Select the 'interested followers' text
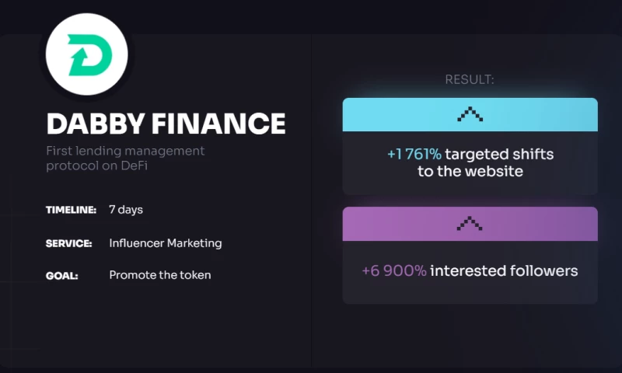 point(504,271)
